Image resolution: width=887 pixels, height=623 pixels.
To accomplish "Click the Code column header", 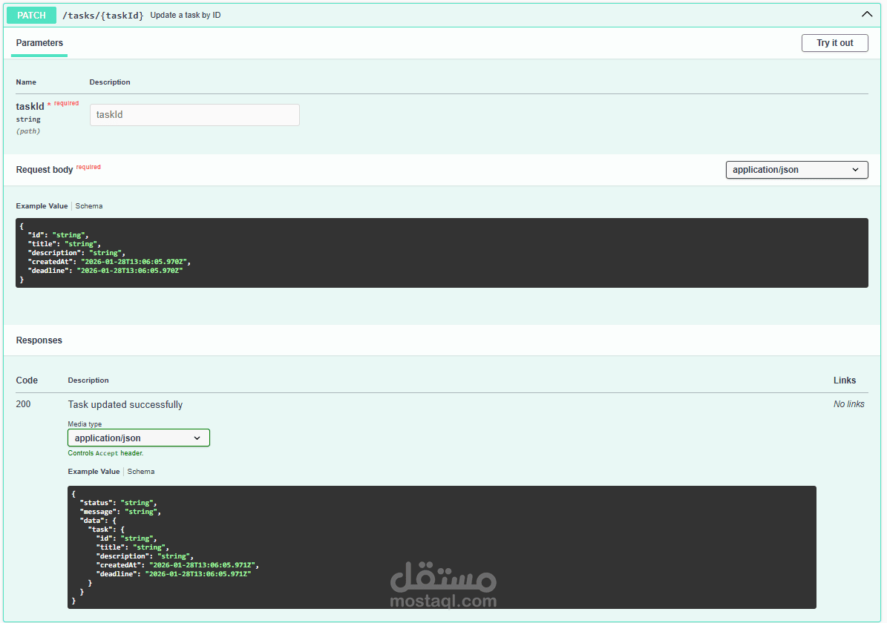I will tap(27, 380).
